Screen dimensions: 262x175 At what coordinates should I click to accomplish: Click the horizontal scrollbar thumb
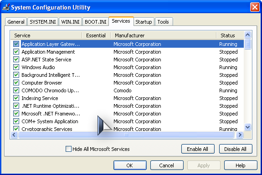coord(126,135)
